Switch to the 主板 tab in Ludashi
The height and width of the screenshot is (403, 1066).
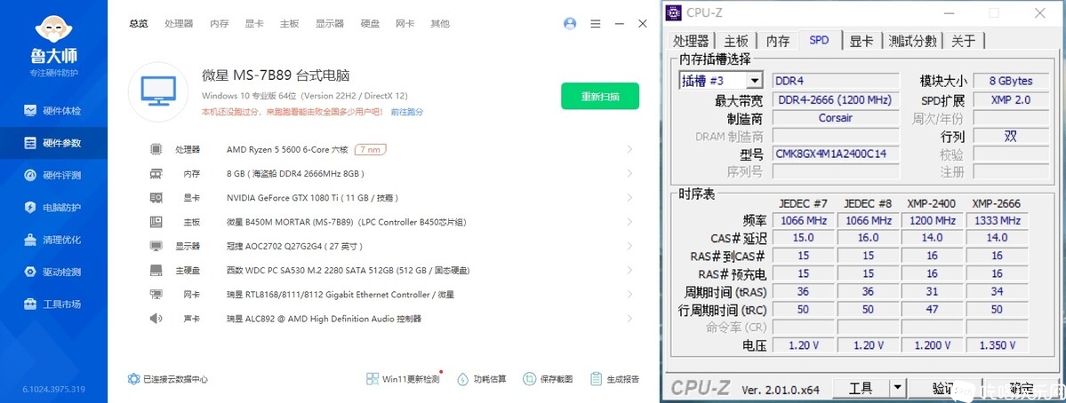point(289,24)
